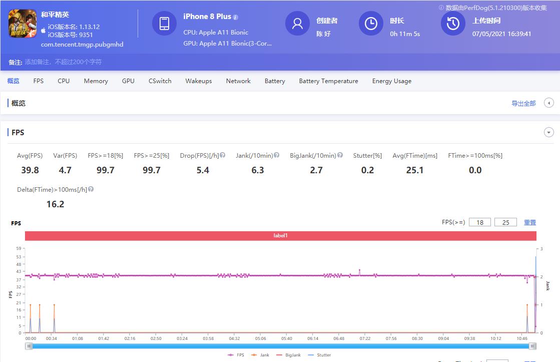
Task: Switch to the Memory tab
Action: (96, 81)
